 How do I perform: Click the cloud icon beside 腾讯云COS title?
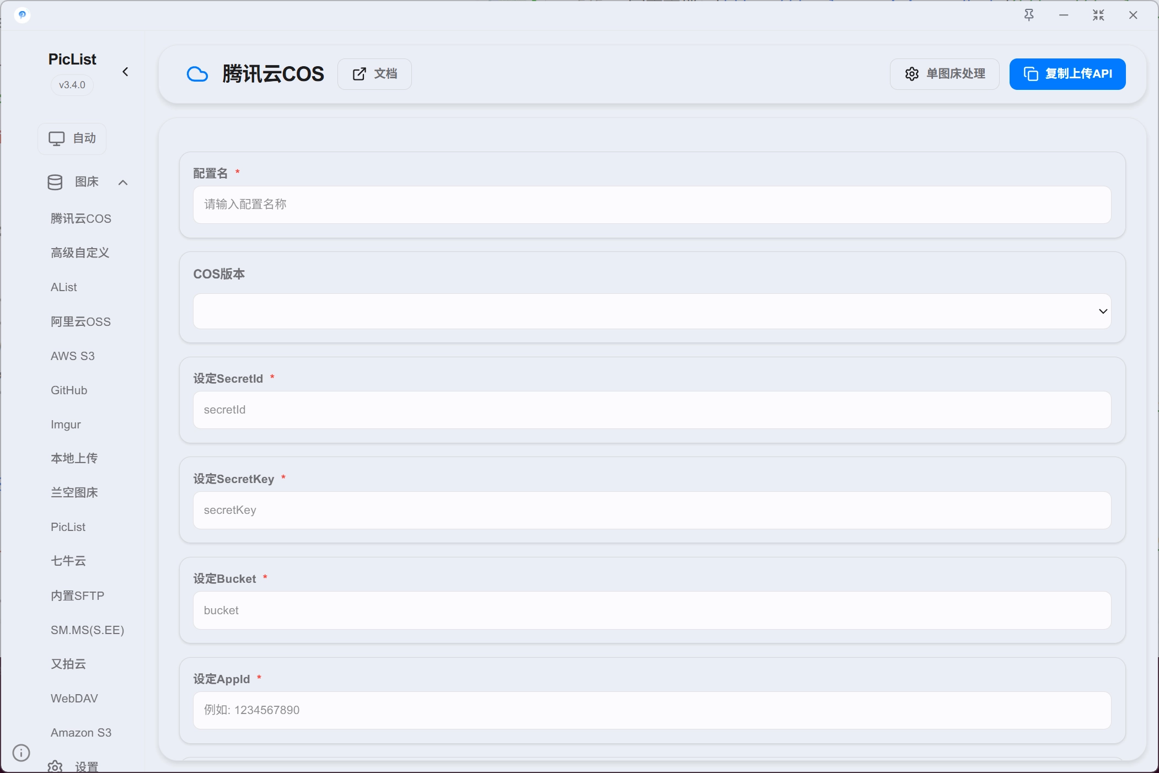click(x=197, y=74)
